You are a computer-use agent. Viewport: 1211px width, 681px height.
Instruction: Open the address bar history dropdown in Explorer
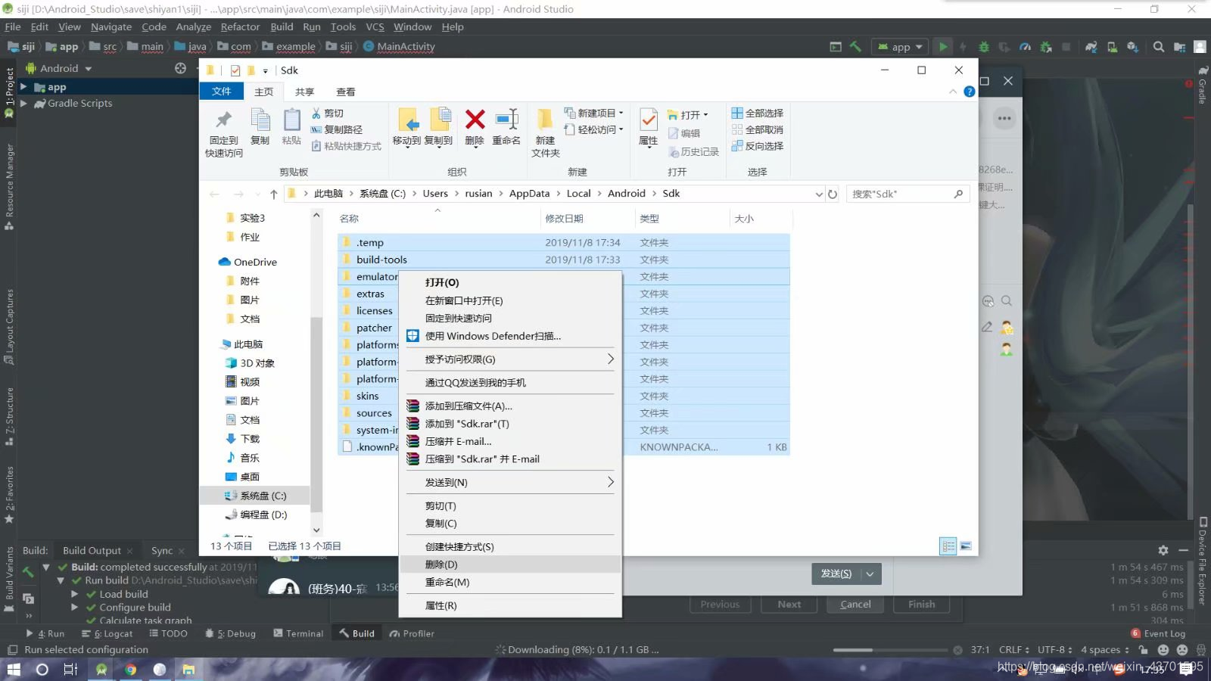tap(819, 194)
